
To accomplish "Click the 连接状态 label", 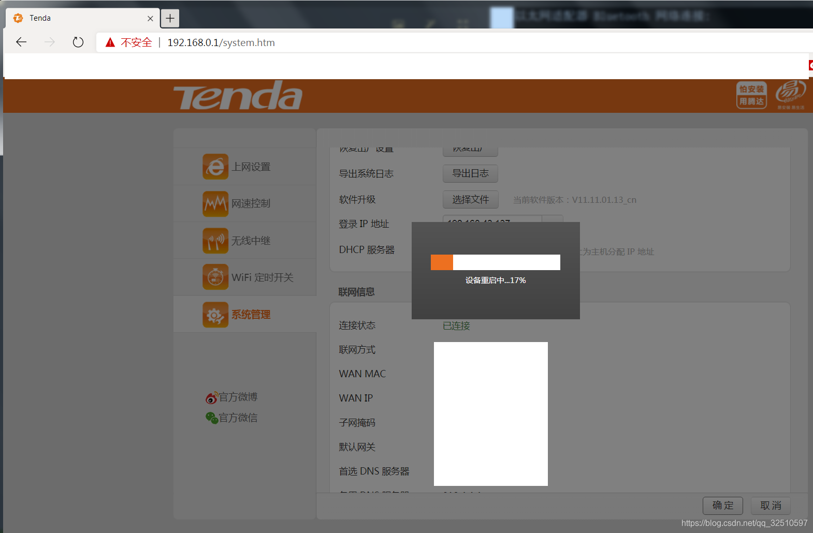I will tap(357, 325).
